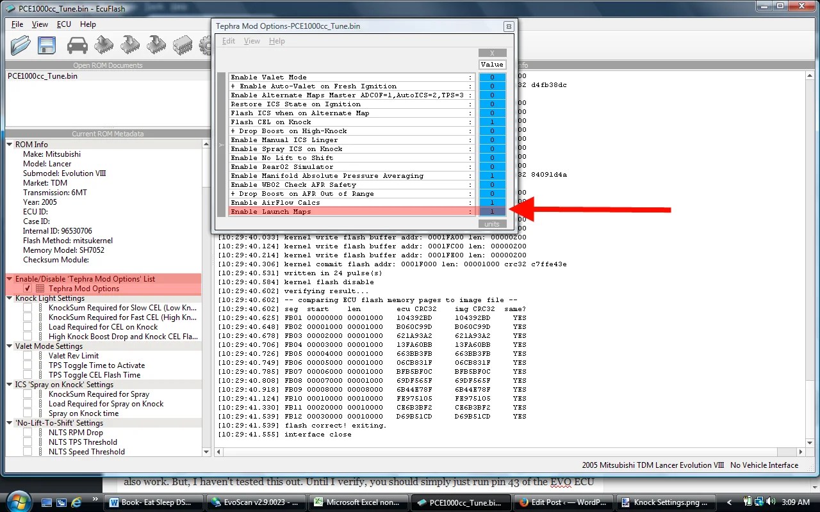Open the ECU menu
Image resolution: width=820 pixels, height=512 pixels.
[64, 24]
